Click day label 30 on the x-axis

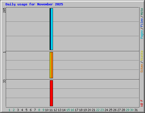pyautogui.click(x=132, y=110)
